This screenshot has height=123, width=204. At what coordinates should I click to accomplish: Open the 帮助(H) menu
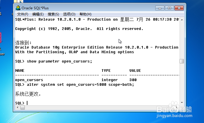[x=85, y=14]
